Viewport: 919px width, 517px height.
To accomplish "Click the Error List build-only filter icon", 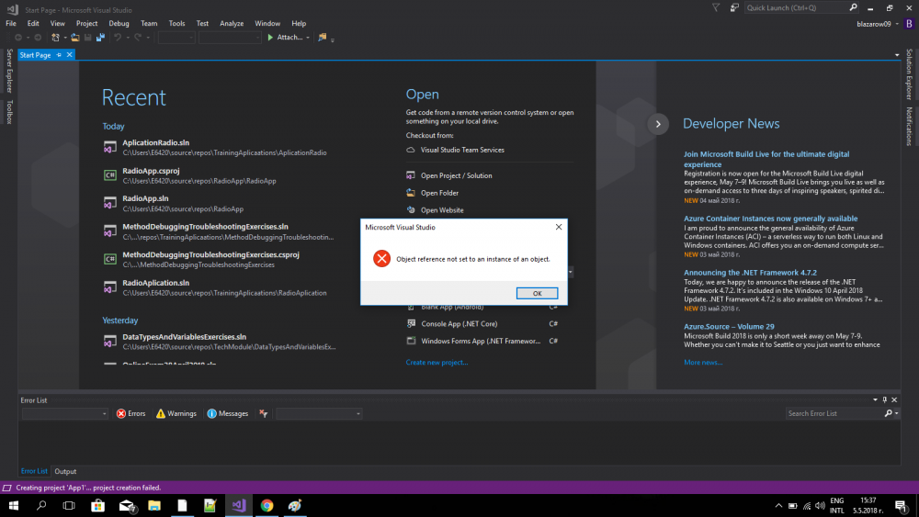I will pos(264,413).
